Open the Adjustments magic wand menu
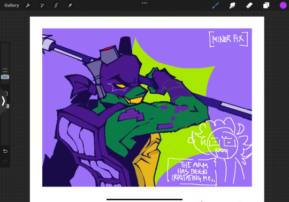Screen dimensions: 289x202 click(42, 5)
